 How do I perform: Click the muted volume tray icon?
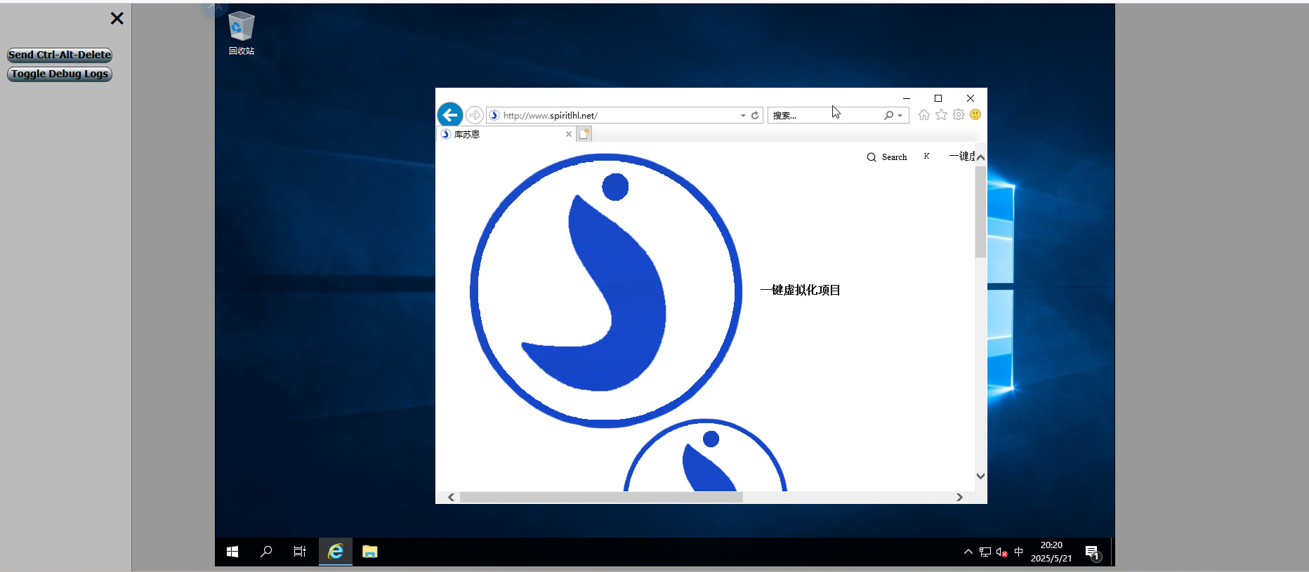[x=1002, y=552]
